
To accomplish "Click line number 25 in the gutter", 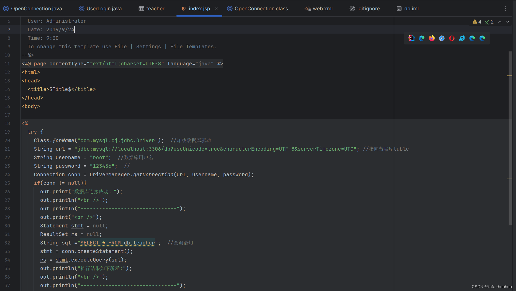I will pyautogui.click(x=7, y=183).
